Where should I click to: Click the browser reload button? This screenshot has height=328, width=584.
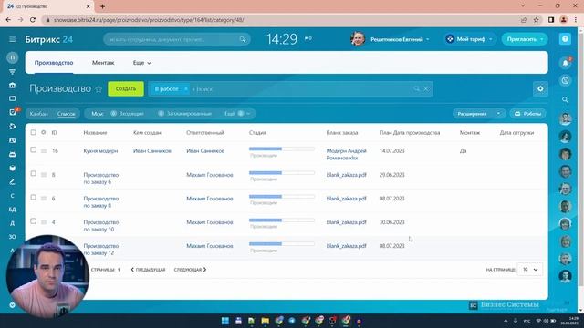pyautogui.click(x=33, y=20)
